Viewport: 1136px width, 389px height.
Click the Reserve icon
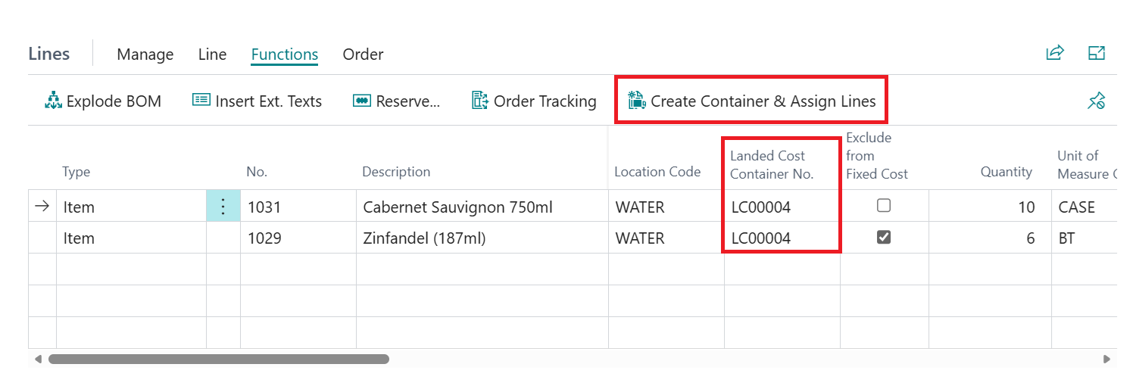[362, 101]
